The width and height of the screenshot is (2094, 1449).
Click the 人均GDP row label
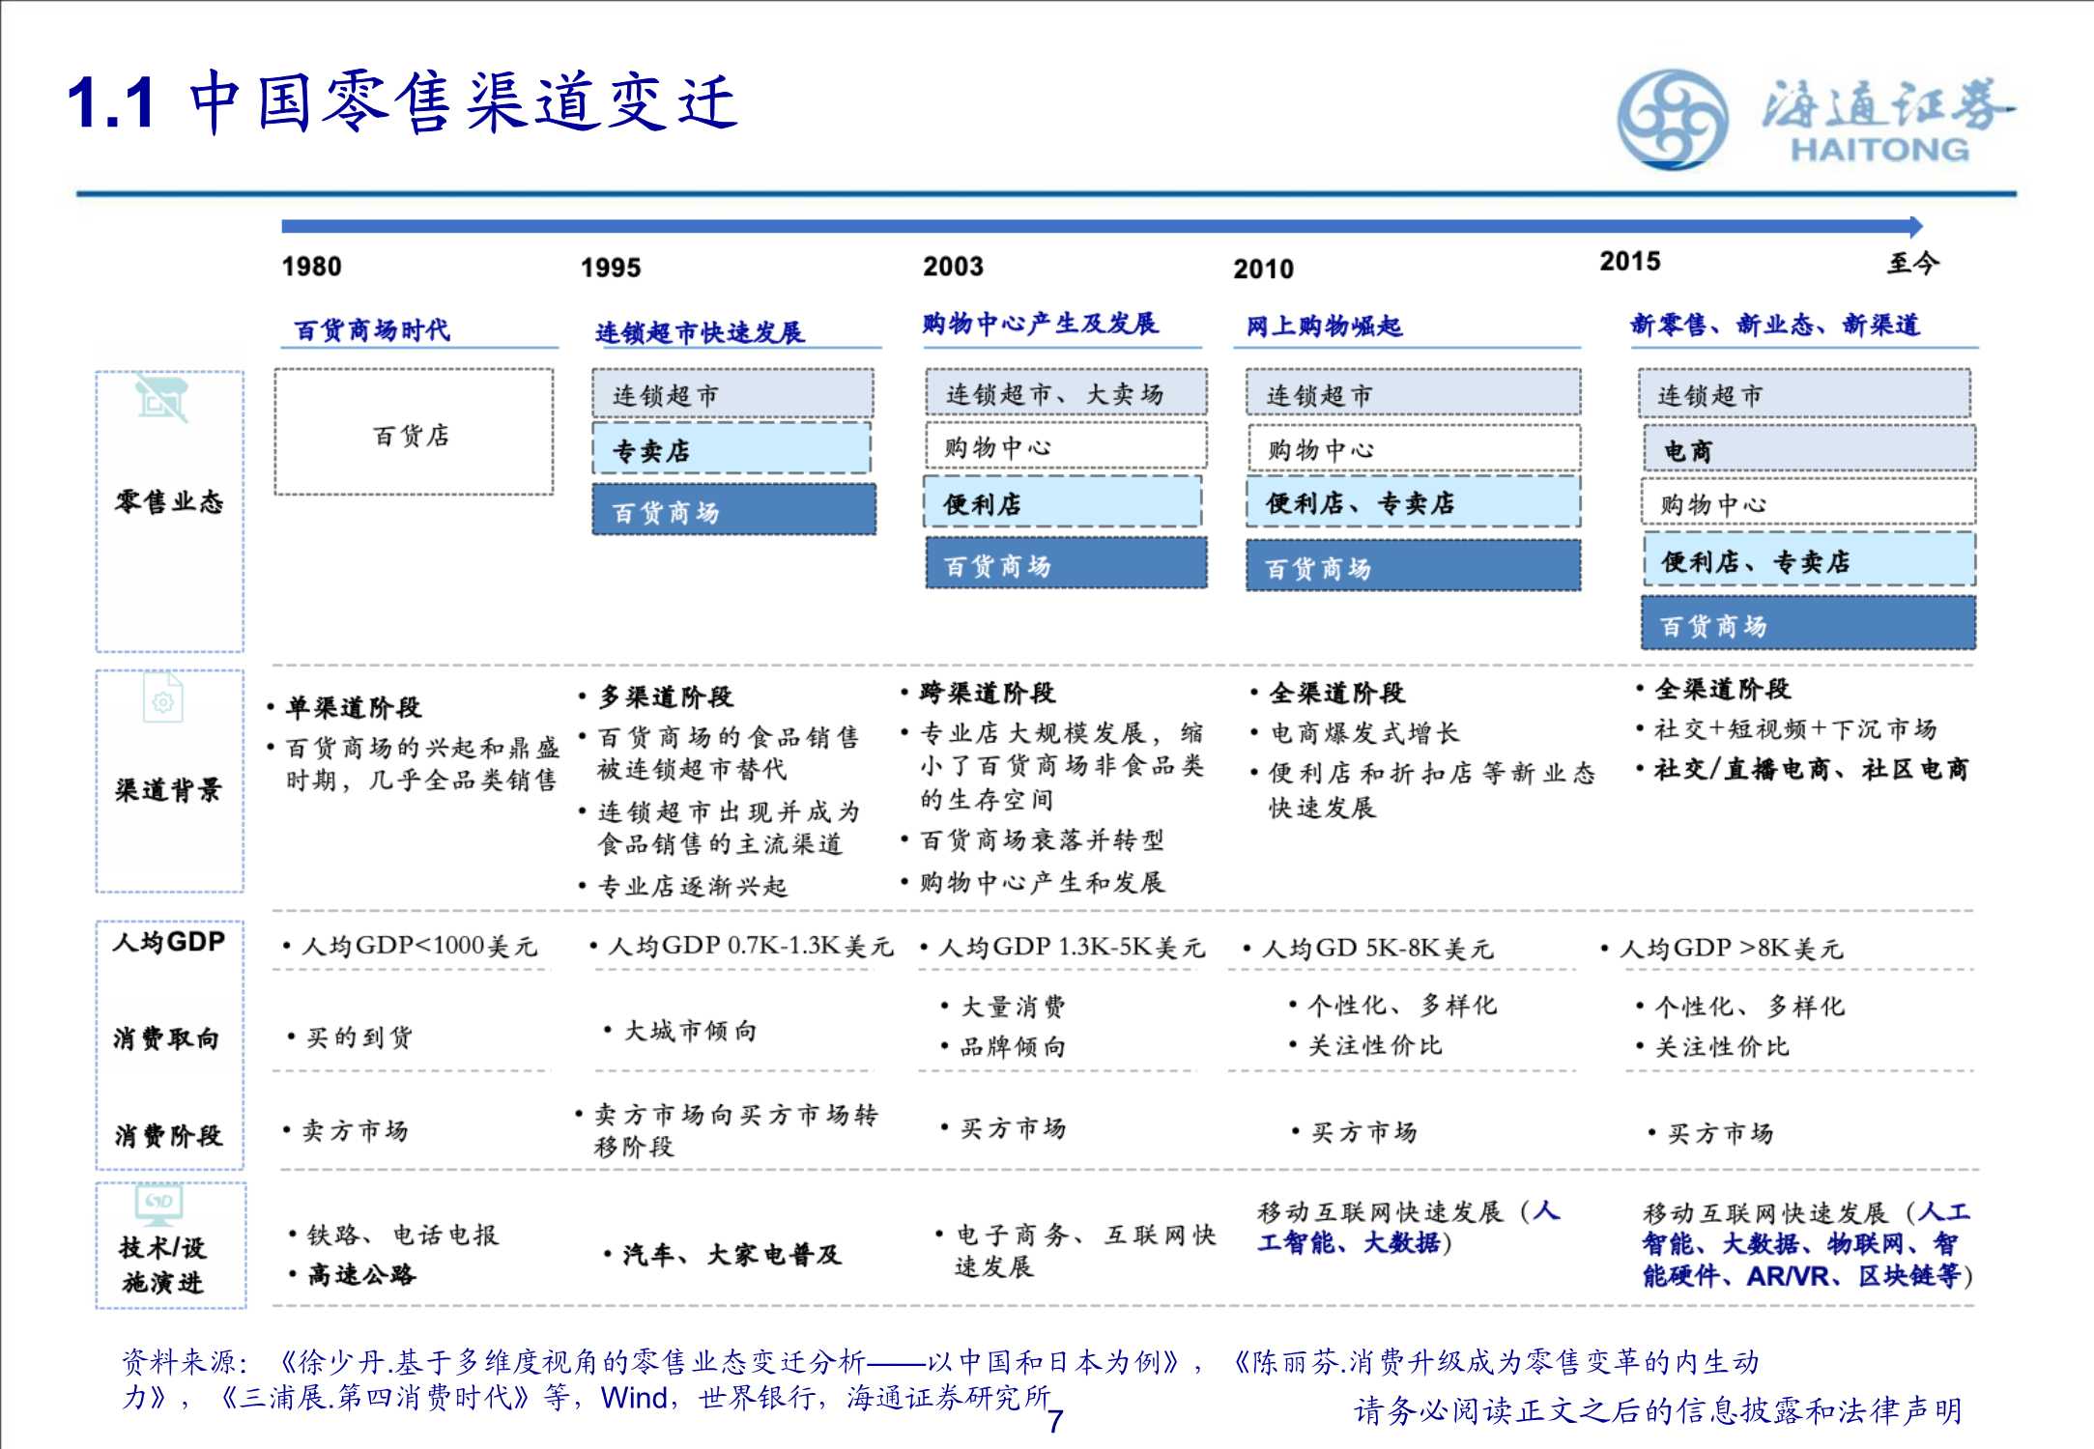click(x=169, y=941)
